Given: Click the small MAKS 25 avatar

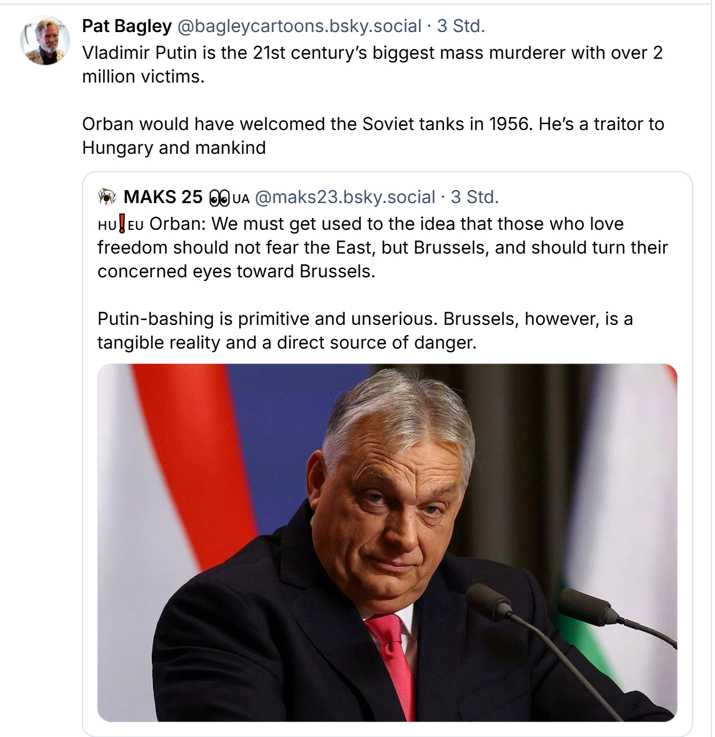Looking at the screenshot, I should 107,197.
